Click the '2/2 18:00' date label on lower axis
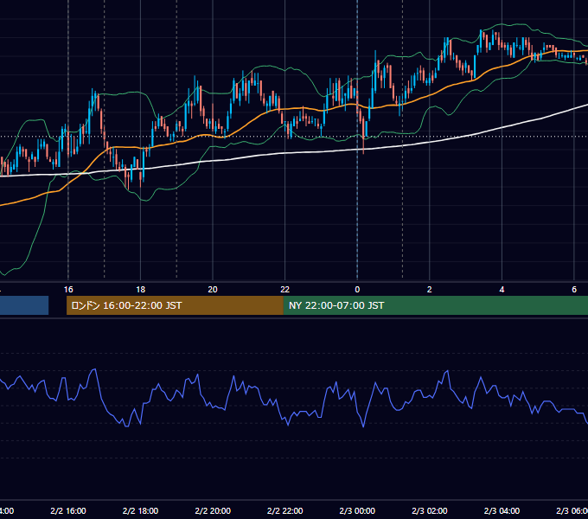 (140, 510)
